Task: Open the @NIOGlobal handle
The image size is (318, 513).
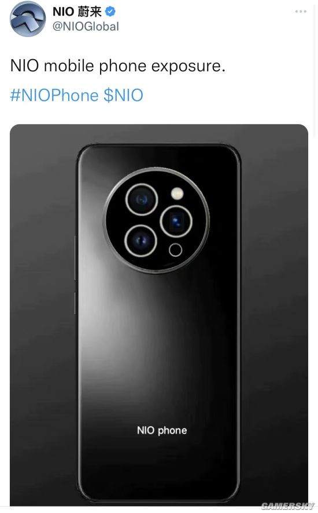Action: click(86, 27)
